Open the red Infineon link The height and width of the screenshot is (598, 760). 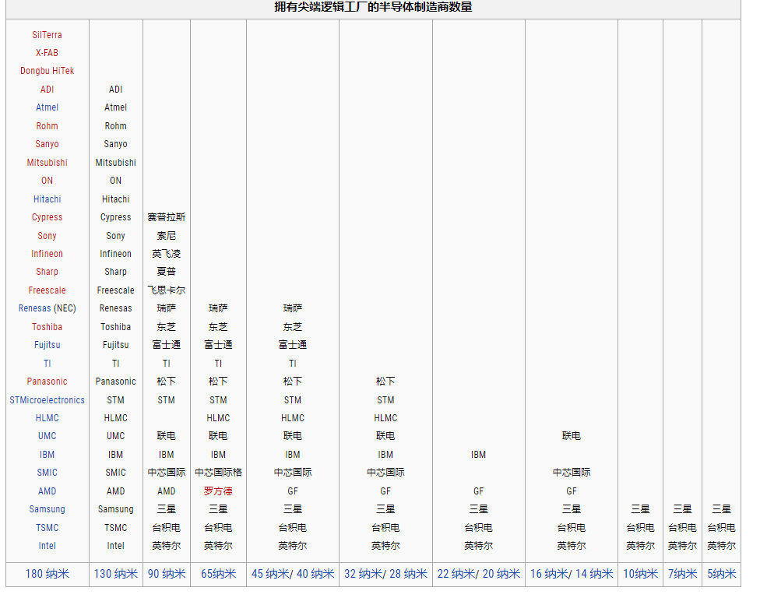pos(47,253)
